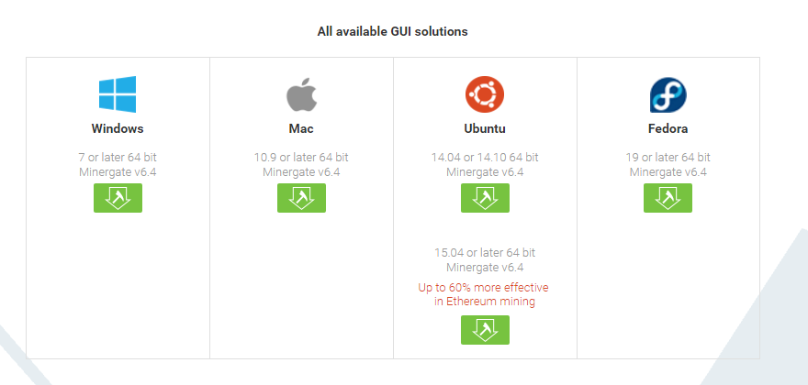Click '19 or later 64 bit' requirement text
This screenshot has width=808, height=385.
pos(668,158)
